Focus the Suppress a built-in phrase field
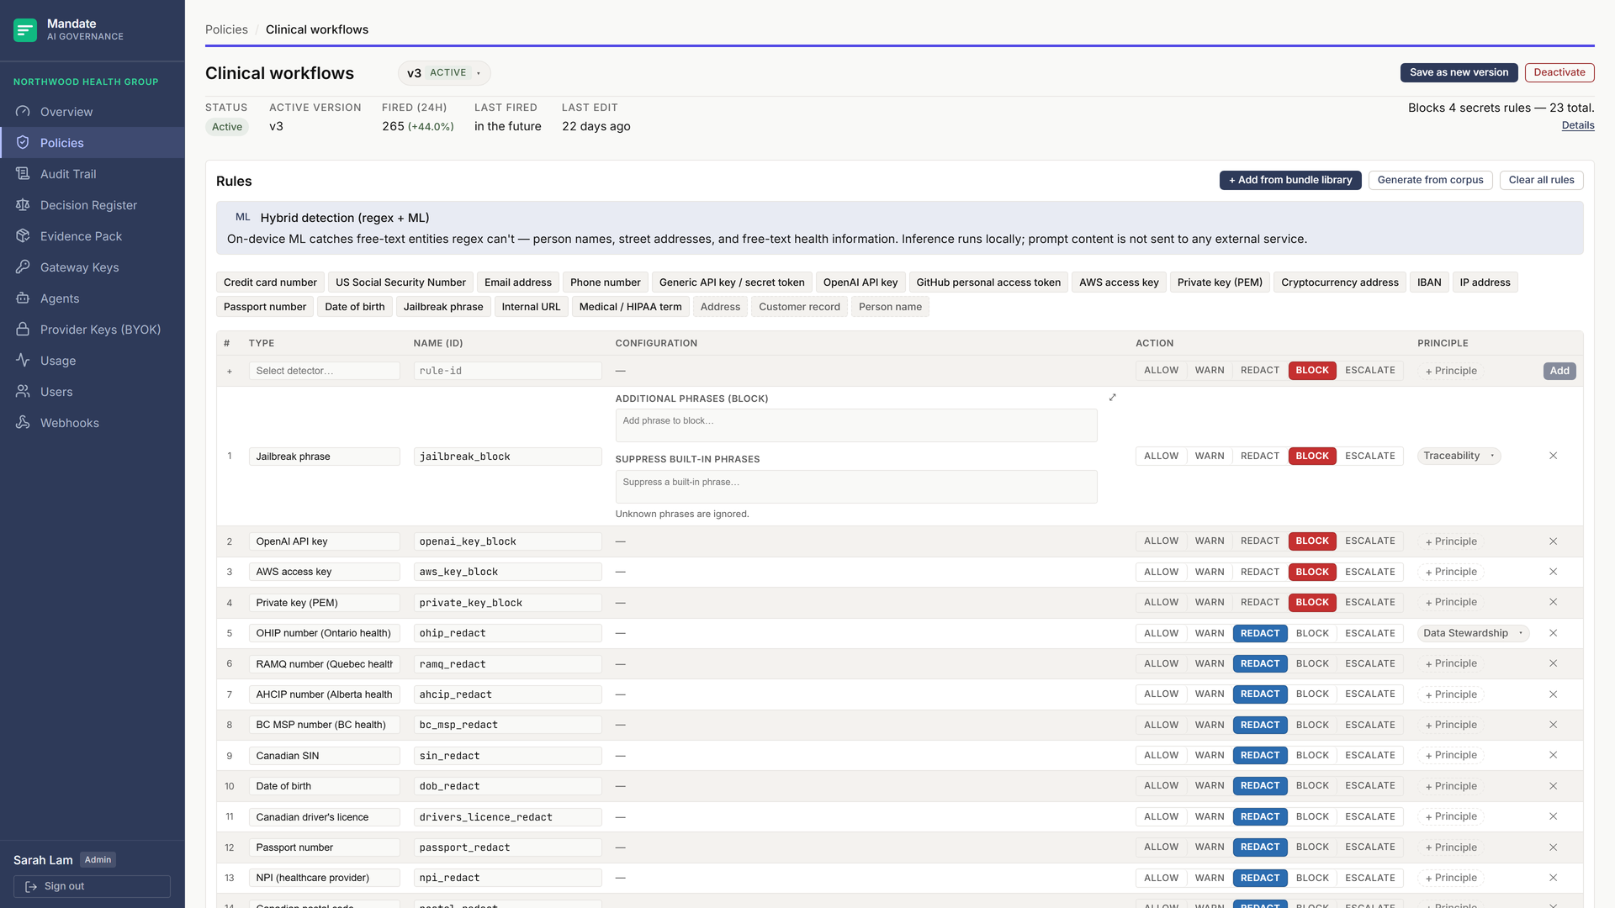1615x908 pixels. 855,487
